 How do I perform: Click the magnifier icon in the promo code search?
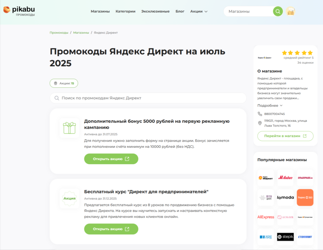[x=57, y=98]
